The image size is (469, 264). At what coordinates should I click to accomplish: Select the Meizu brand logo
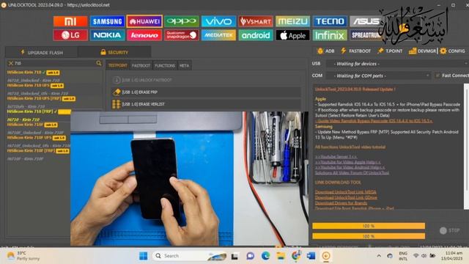[x=293, y=21]
